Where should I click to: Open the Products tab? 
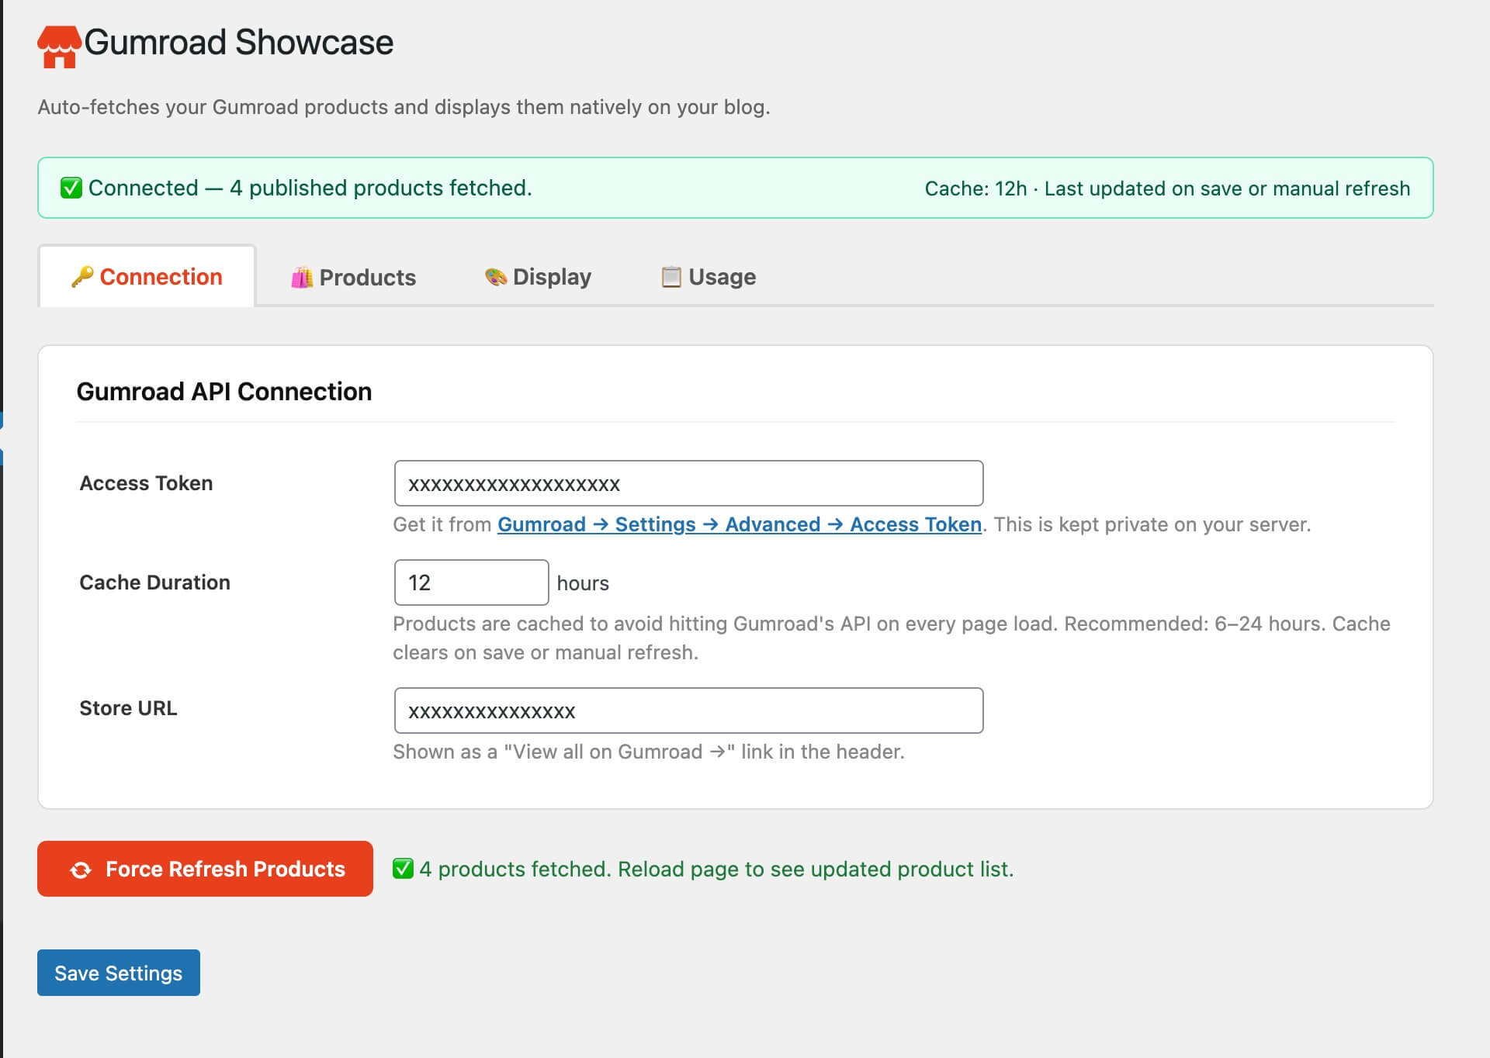tap(353, 278)
